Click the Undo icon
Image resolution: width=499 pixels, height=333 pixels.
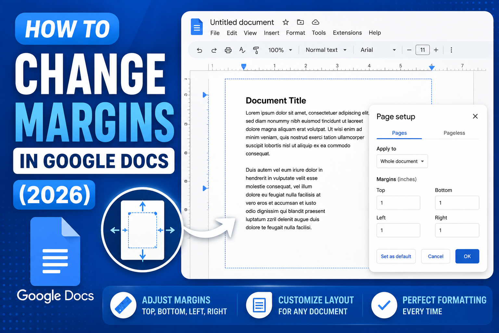pyautogui.click(x=199, y=50)
